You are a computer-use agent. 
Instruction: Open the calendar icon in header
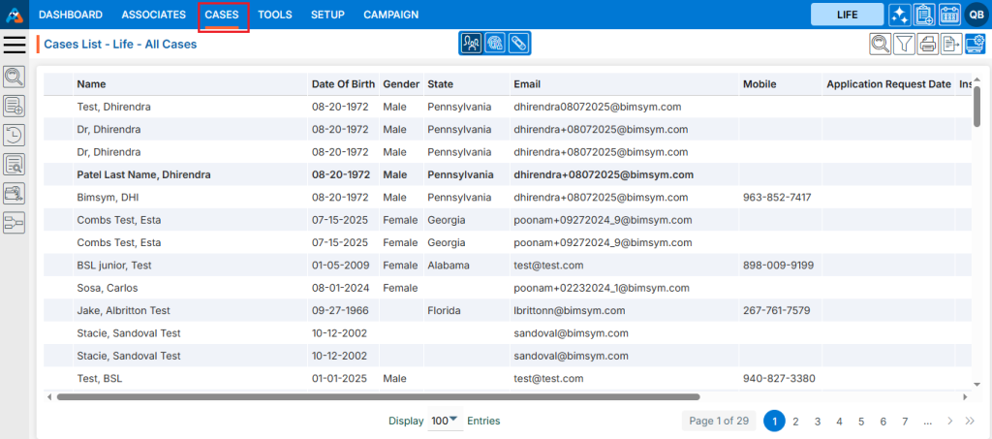pyautogui.click(x=949, y=15)
